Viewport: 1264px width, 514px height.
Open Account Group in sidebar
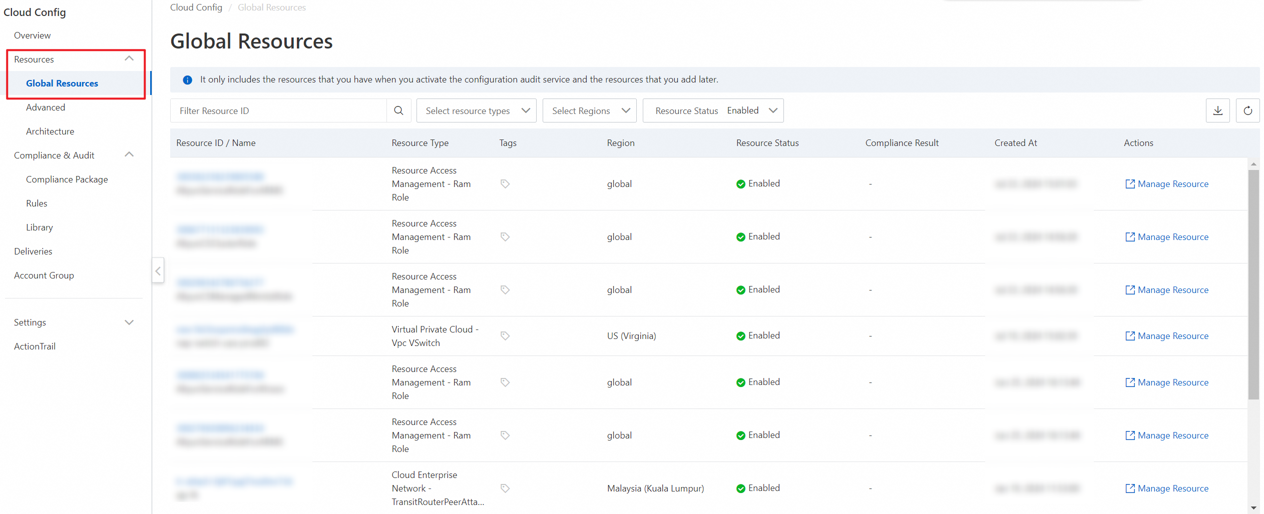[44, 275]
